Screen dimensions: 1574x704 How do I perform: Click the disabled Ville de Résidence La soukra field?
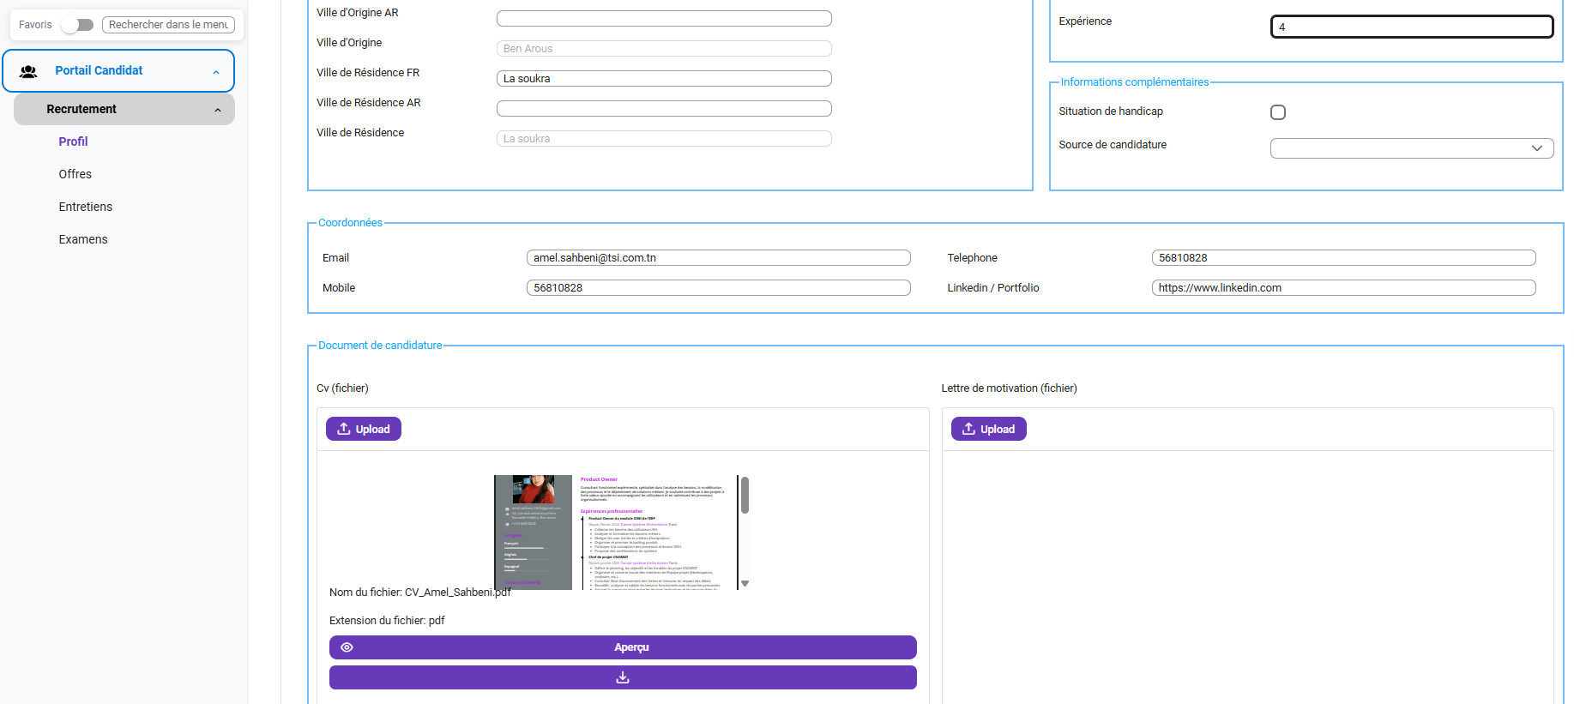point(664,139)
